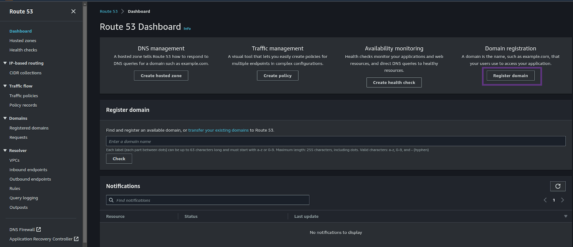Click the Last update column header
This screenshot has width=573, height=247.
pyautogui.click(x=306, y=216)
